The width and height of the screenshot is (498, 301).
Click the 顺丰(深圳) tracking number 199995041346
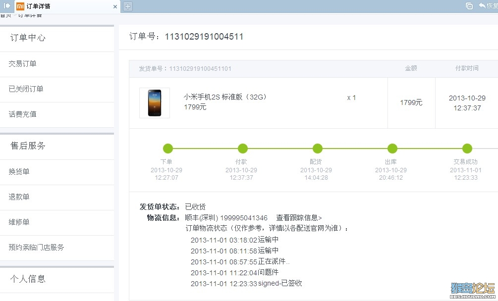pos(244,218)
